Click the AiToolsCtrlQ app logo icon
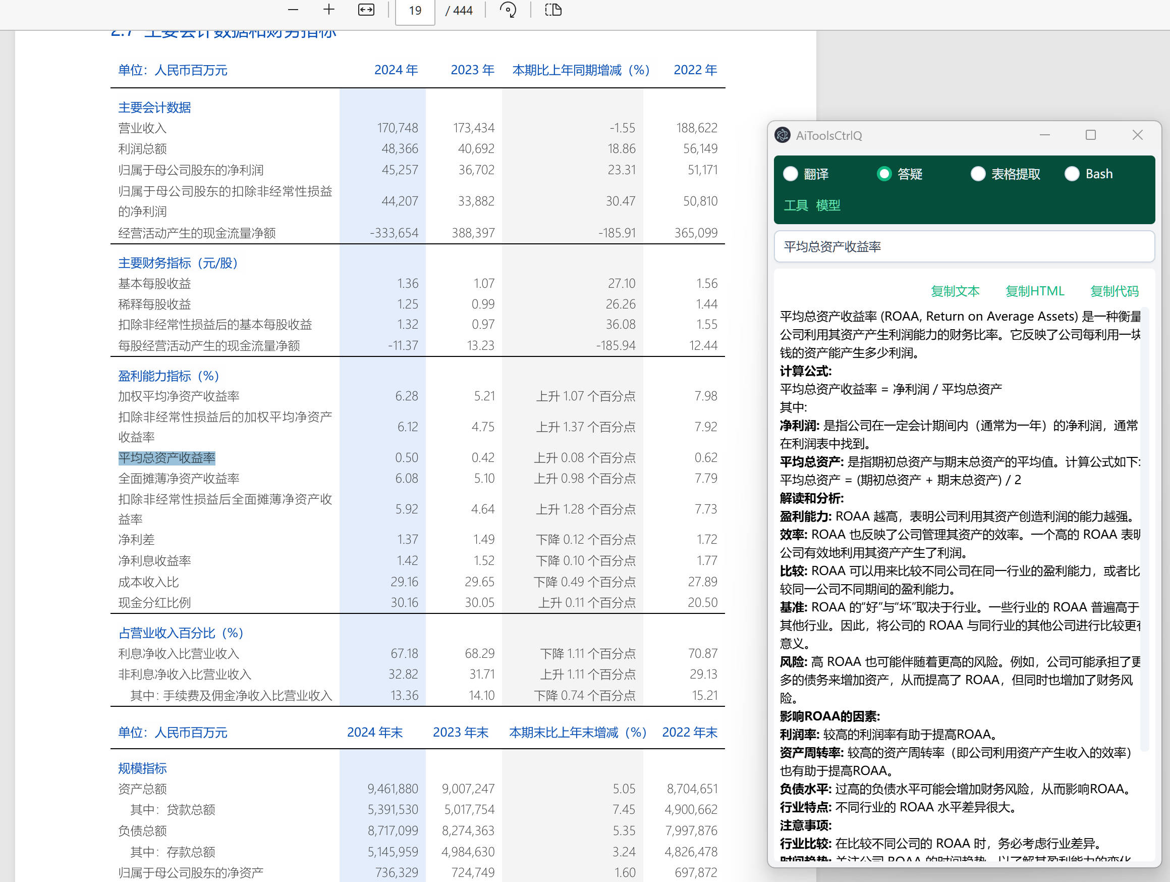 tap(783, 135)
